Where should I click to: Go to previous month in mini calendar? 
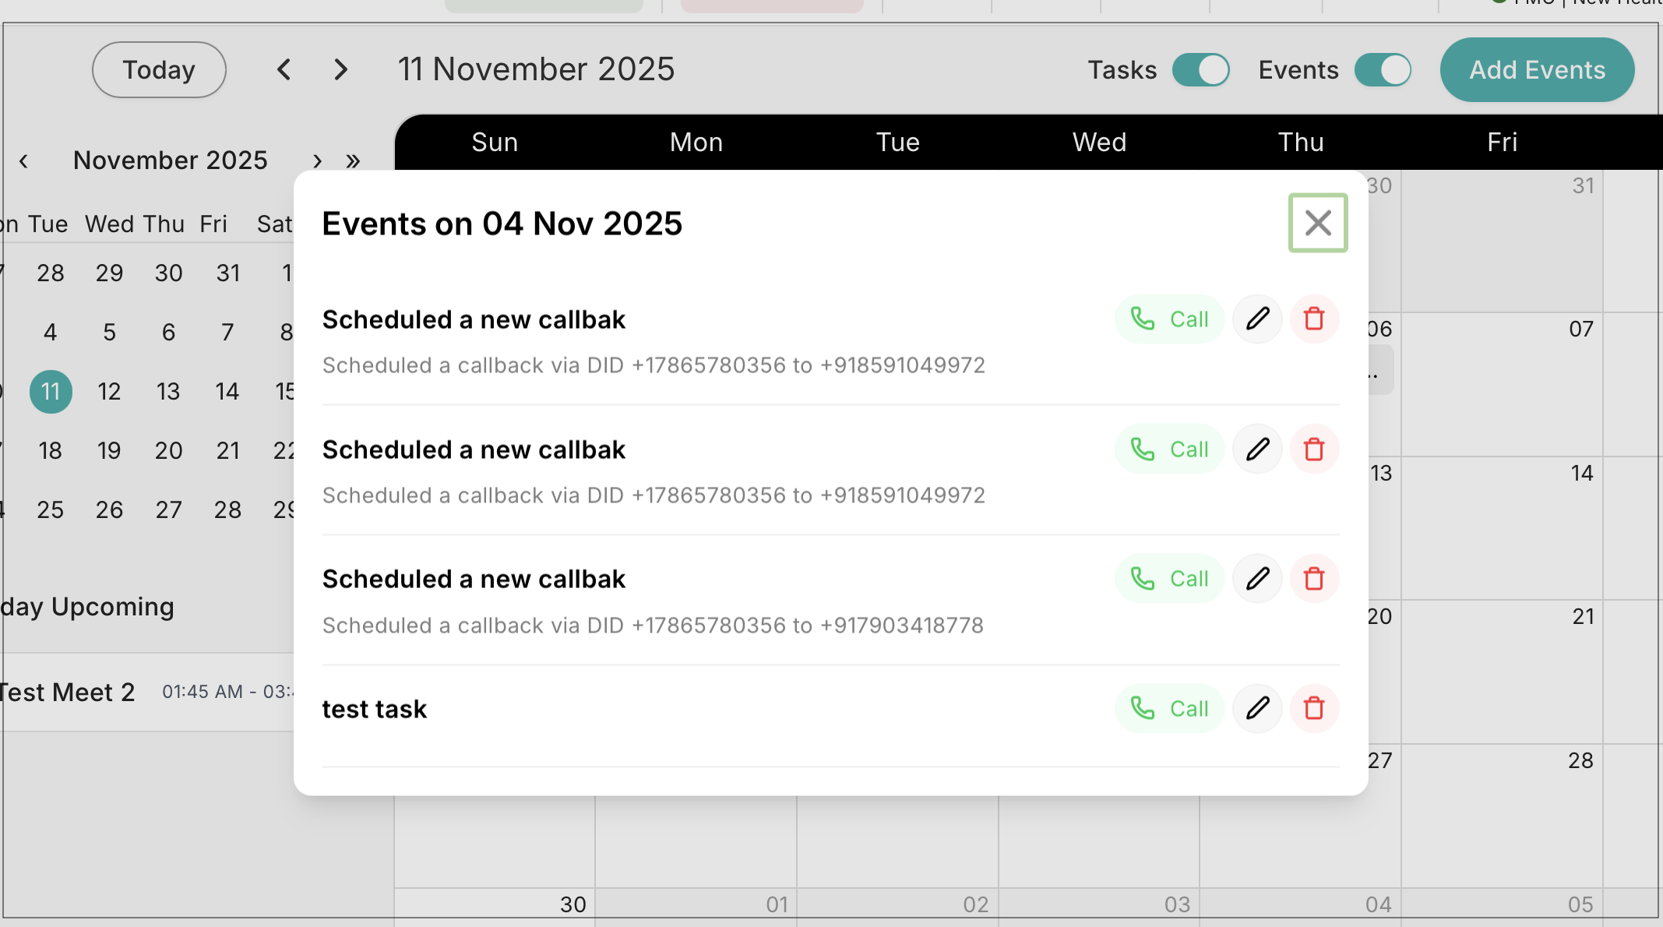coord(24,161)
